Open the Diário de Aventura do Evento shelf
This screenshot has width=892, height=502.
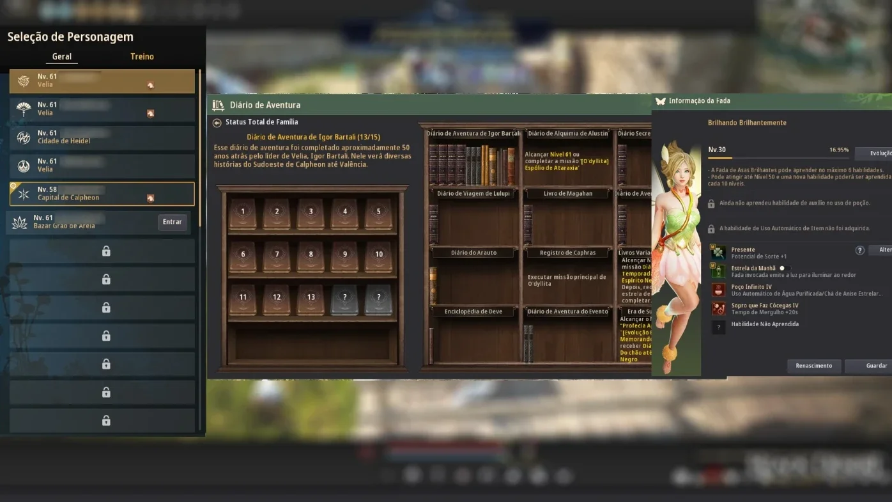[x=567, y=336]
